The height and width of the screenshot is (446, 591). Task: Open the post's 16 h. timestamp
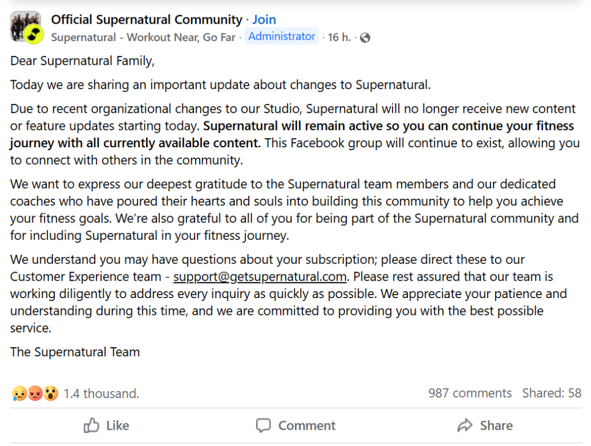tap(339, 38)
